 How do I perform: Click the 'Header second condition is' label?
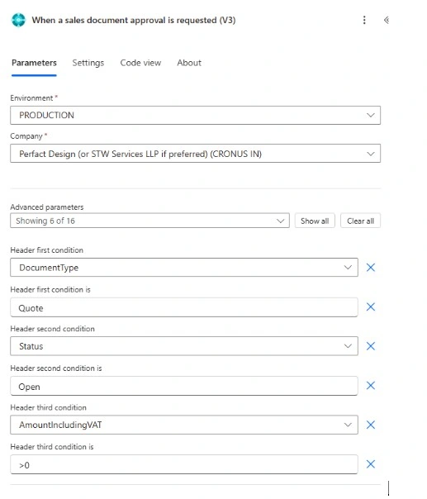(x=56, y=368)
